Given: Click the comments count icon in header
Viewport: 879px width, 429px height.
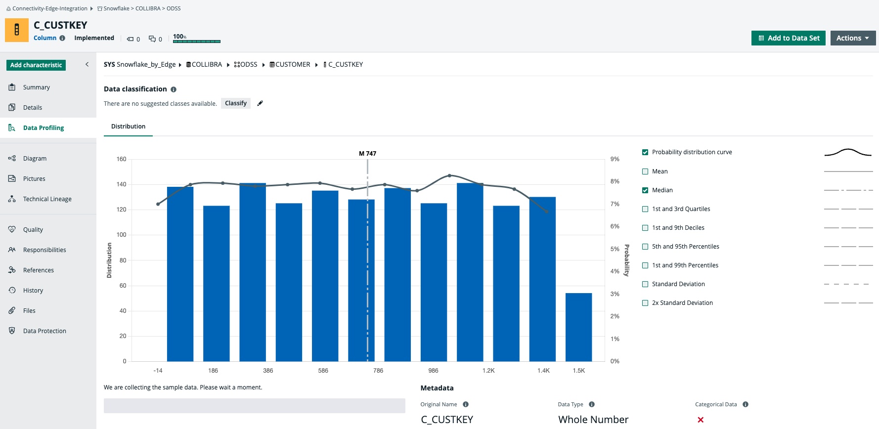Looking at the screenshot, I should pos(152,39).
